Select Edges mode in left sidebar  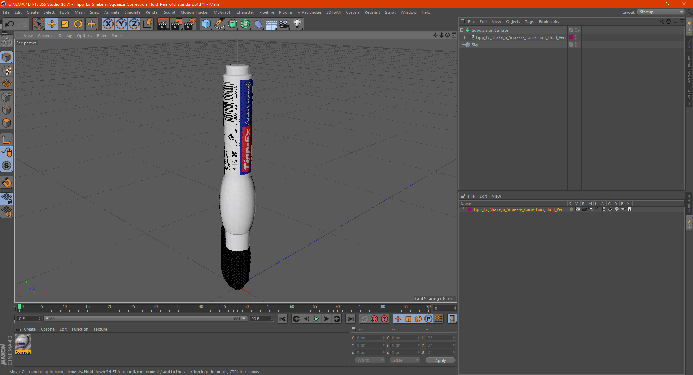pyautogui.click(x=6, y=110)
